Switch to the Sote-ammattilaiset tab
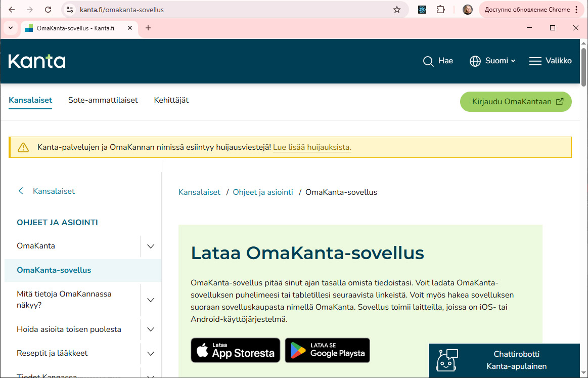 (103, 100)
